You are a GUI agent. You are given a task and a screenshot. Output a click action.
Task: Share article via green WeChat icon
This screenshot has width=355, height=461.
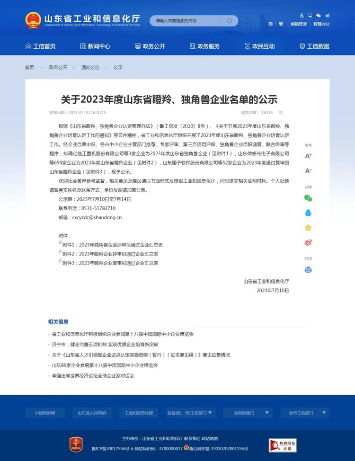(x=308, y=198)
